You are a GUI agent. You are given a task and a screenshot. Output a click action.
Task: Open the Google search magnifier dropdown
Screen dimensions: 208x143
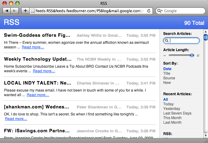point(160,11)
